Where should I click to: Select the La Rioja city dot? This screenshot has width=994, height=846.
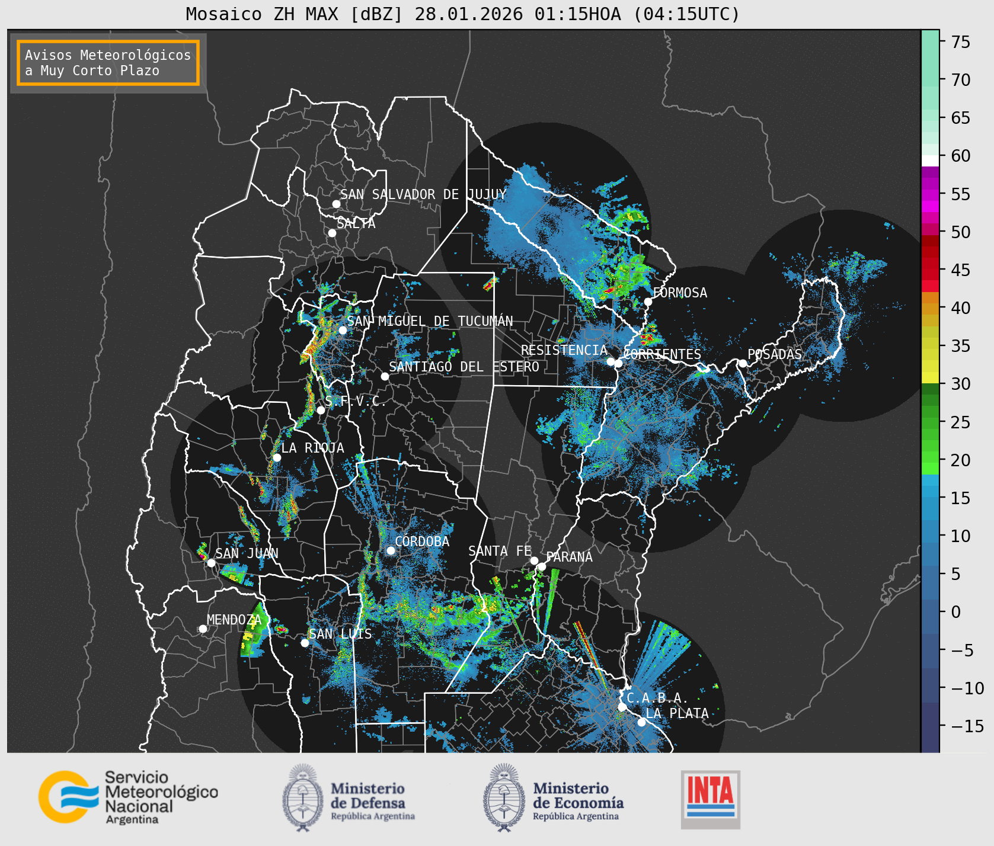(277, 457)
